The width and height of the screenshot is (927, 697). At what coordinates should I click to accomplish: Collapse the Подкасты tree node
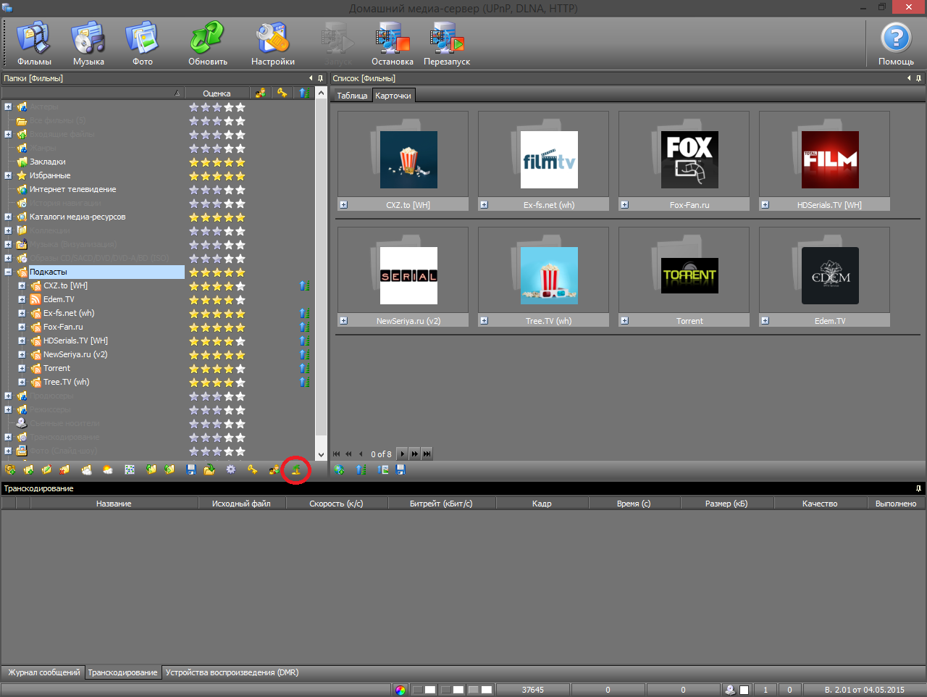click(x=8, y=272)
